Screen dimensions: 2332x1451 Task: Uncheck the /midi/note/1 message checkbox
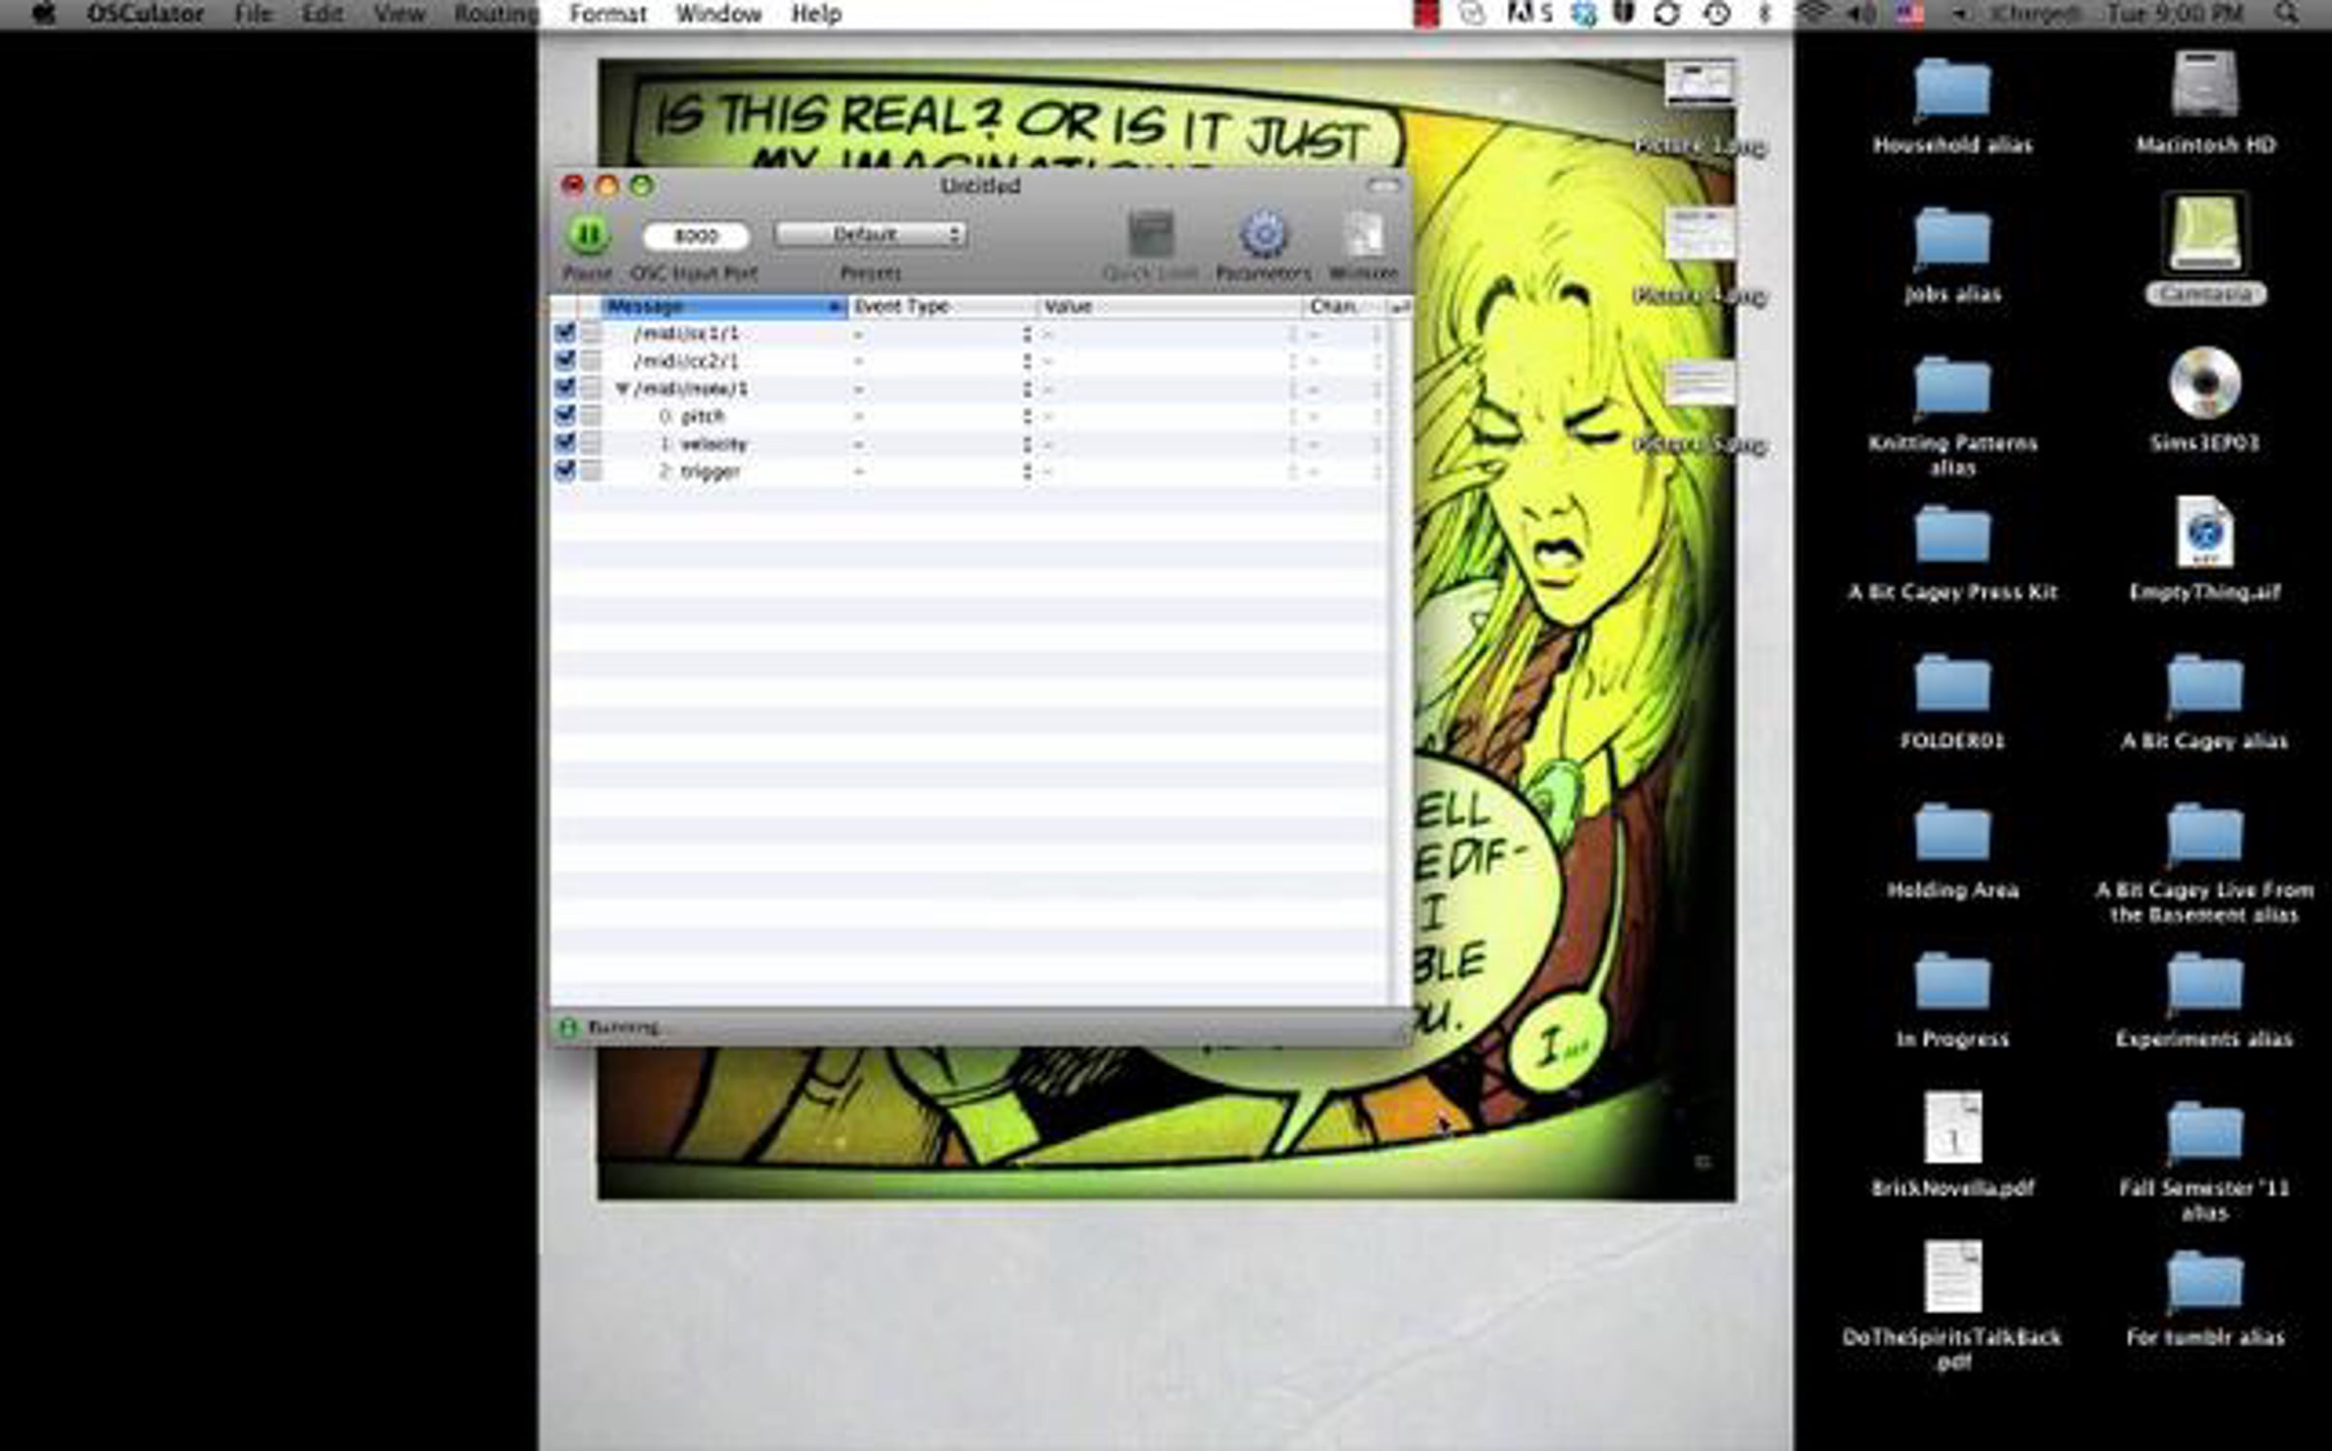tap(565, 389)
